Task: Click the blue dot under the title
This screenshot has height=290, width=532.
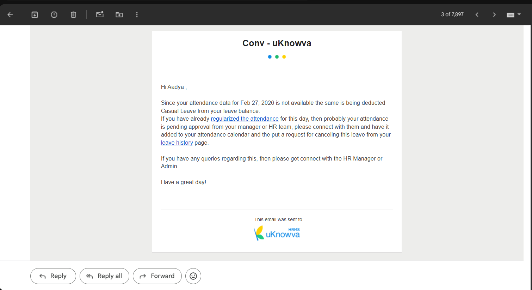Action: (270, 57)
